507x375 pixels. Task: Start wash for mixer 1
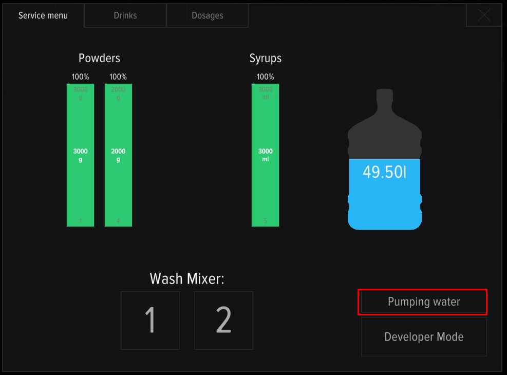click(x=150, y=320)
